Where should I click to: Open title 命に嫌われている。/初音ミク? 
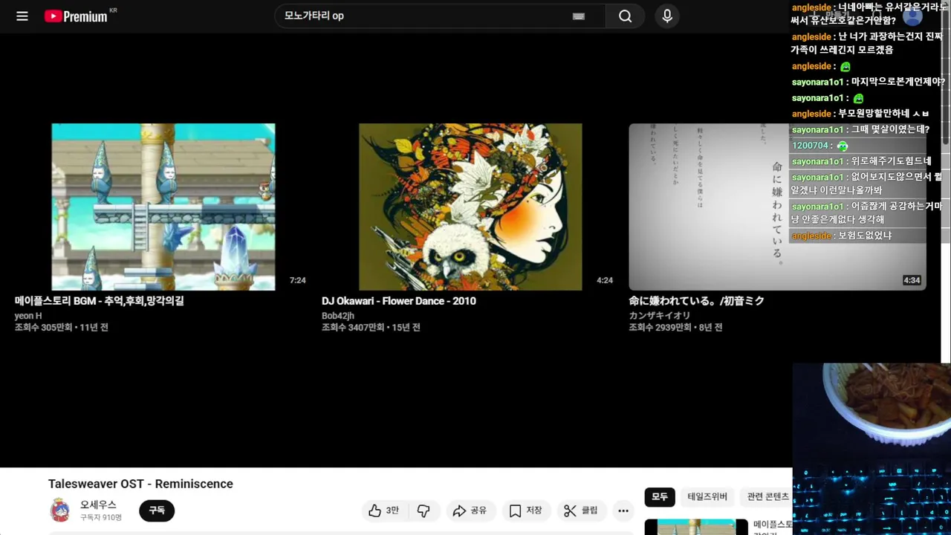[696, 301]
